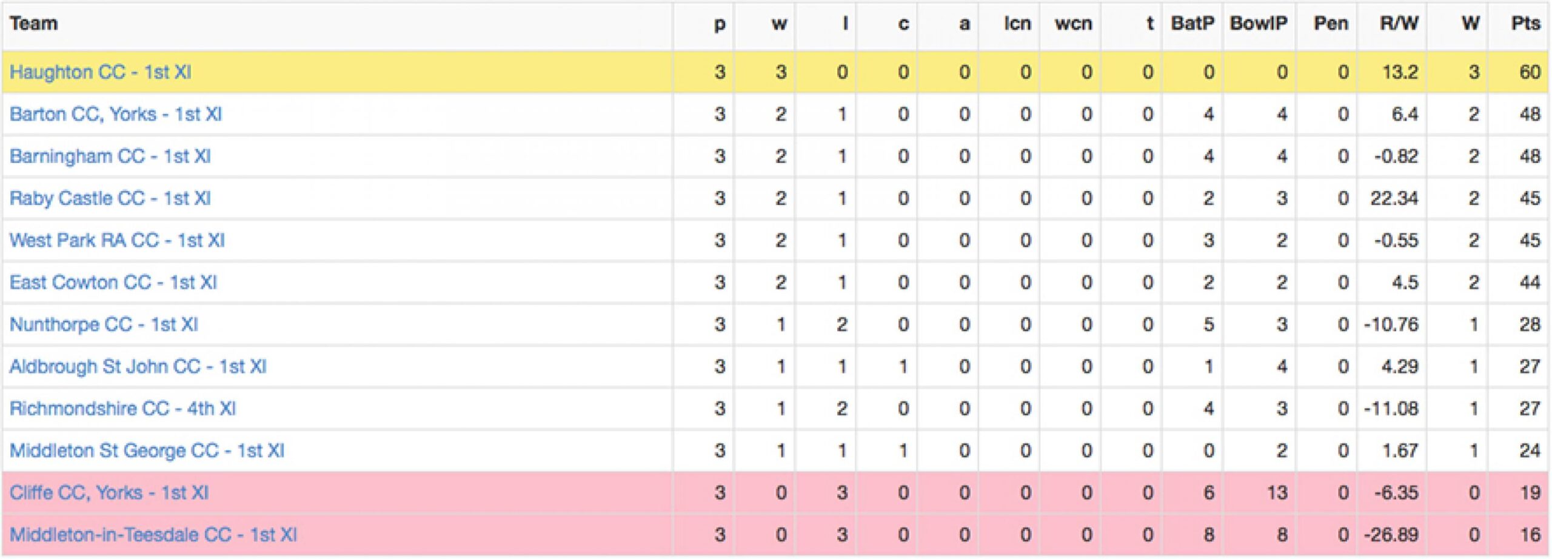Click Middleton St George CC team link
The width and height of the screenshot is (1552, 559).
(x=147, y=451)
